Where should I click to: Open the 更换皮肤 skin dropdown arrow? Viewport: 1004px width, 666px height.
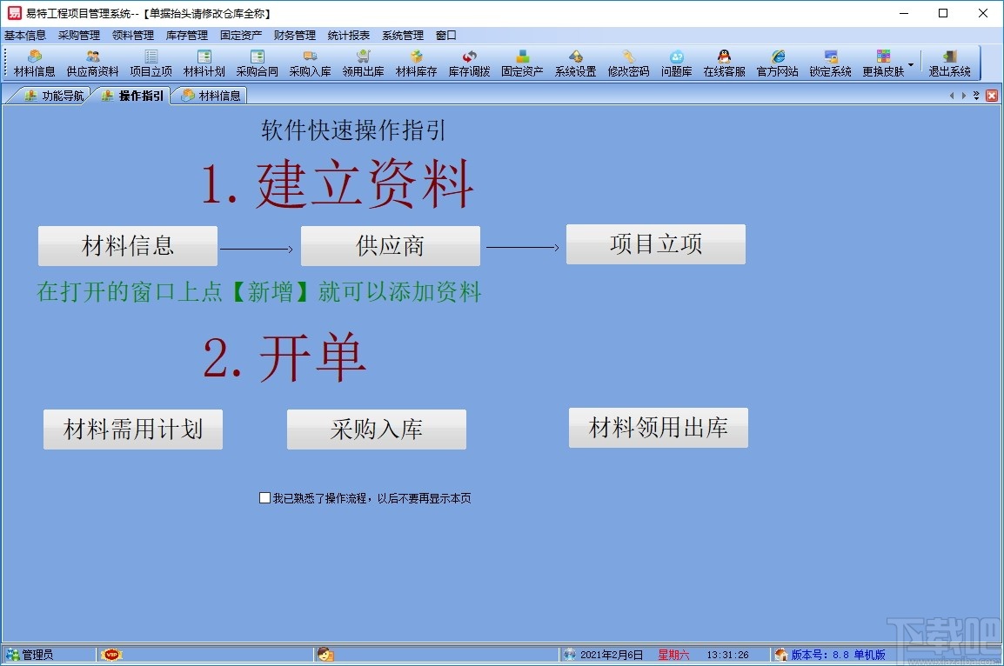(x=912, y=63)
